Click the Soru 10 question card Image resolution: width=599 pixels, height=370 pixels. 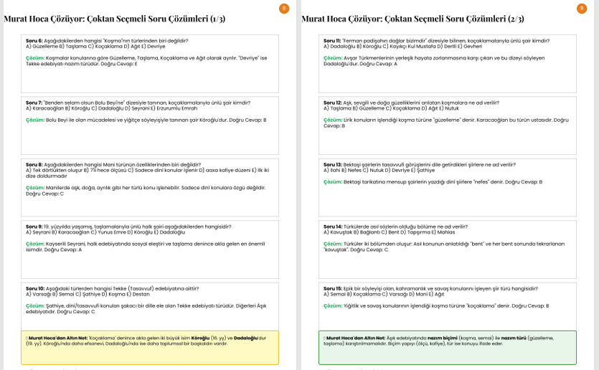(x=149, y=305)
